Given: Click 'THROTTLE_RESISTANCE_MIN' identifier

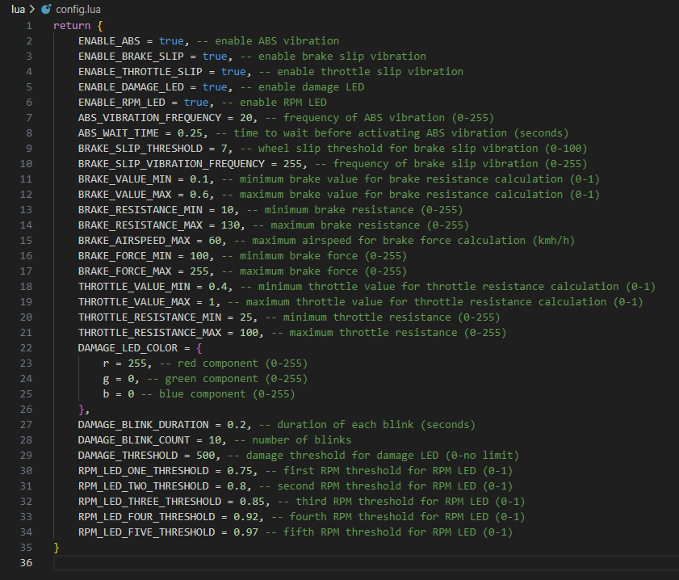Looking at the screenshot, I should click(149, 317).
